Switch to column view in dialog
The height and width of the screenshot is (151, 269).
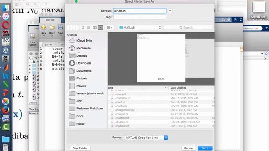95,27
